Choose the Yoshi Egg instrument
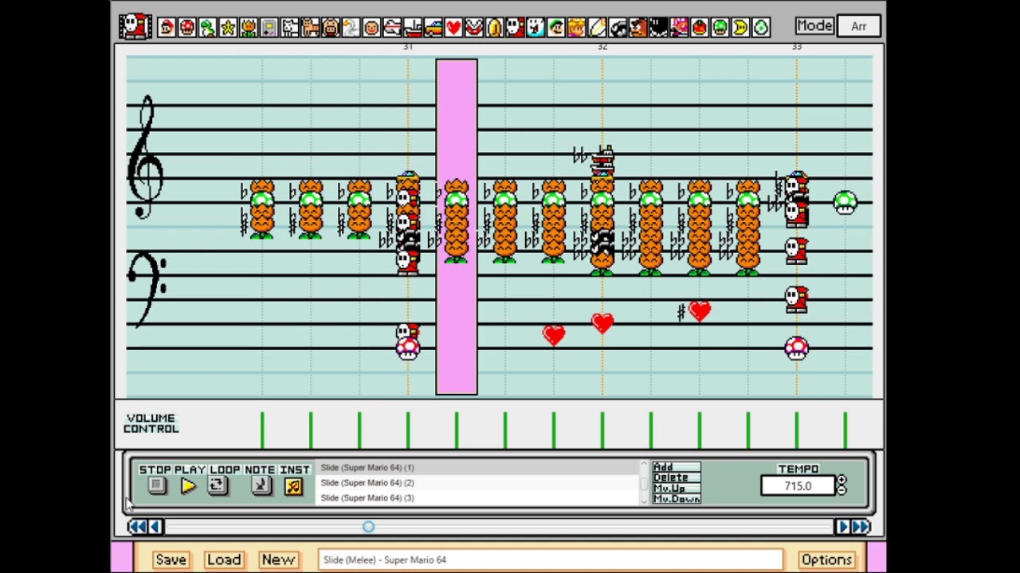This screenshot has height=573, width=1020. pos(760,27)
